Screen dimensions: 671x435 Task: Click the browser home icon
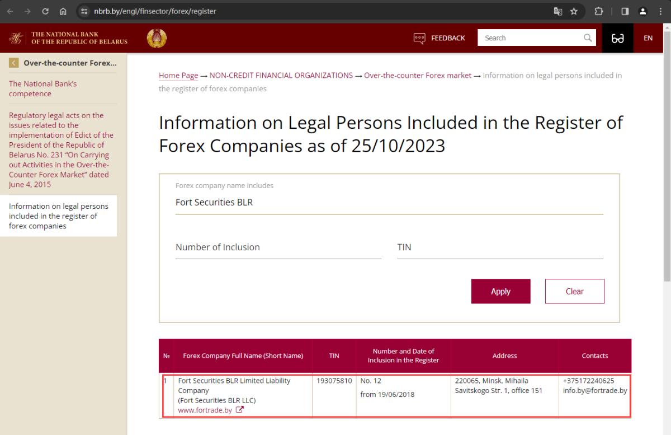click(63, 11)
